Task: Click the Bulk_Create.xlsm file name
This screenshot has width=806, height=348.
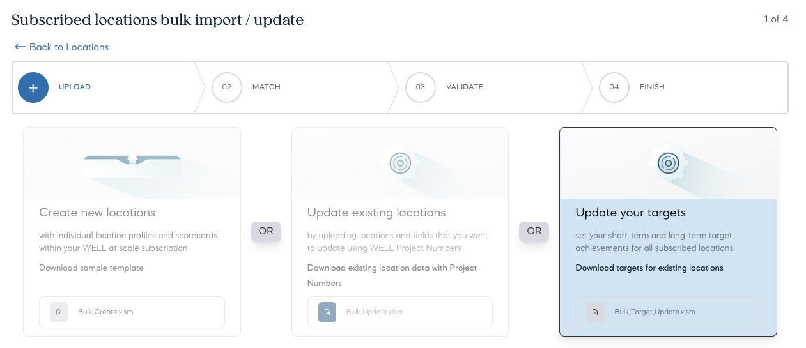Action: coord(105,312)
